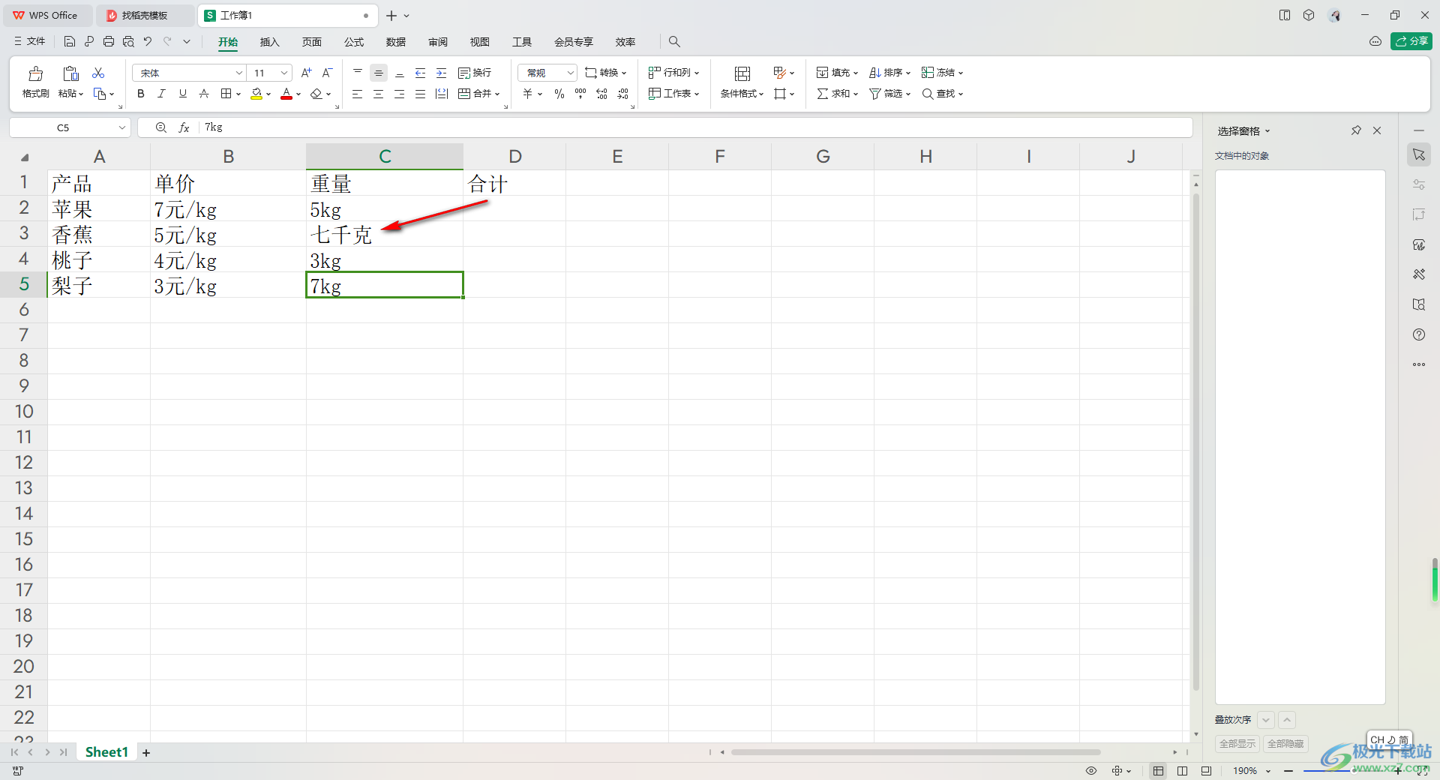This screenshot has width=1440, height=780.
Task: Click the insert function fx icon
Action: point(184,127)
